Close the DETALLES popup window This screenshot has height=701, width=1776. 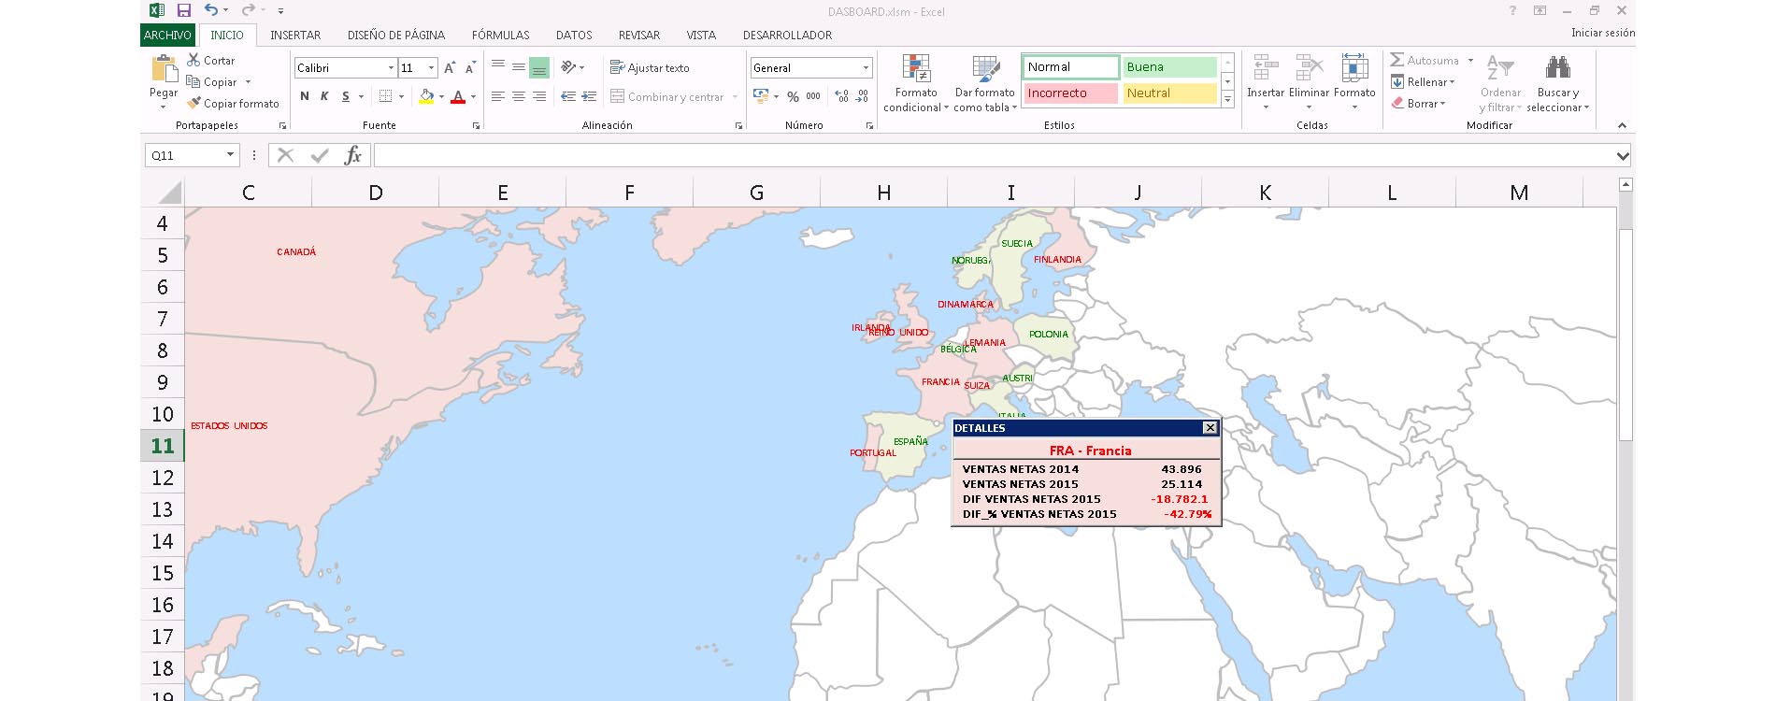point(1210,428)
